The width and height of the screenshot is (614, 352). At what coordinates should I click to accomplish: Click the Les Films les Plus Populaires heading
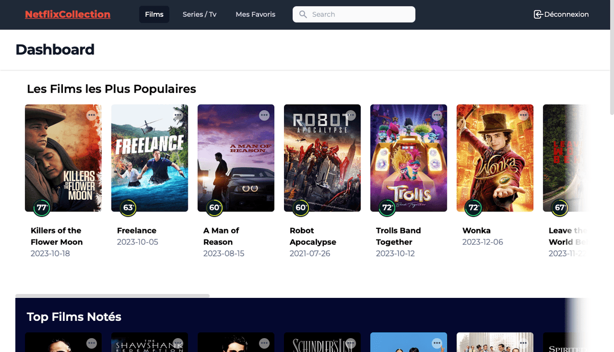tap(112, 89)
